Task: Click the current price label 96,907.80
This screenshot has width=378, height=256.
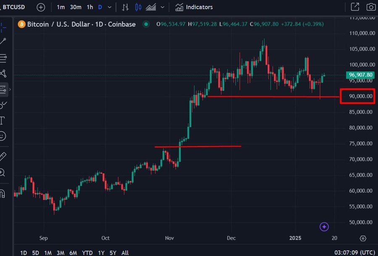Action: pyautogui.click(x=361, y=75)
